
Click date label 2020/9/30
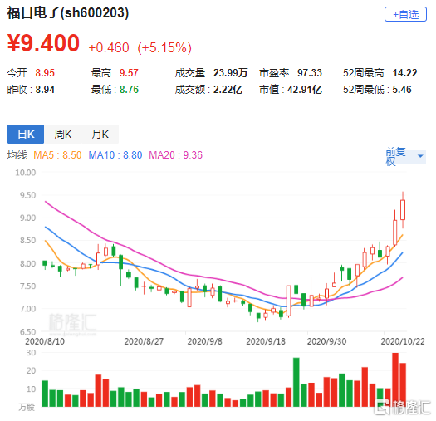tap(326, 341)
